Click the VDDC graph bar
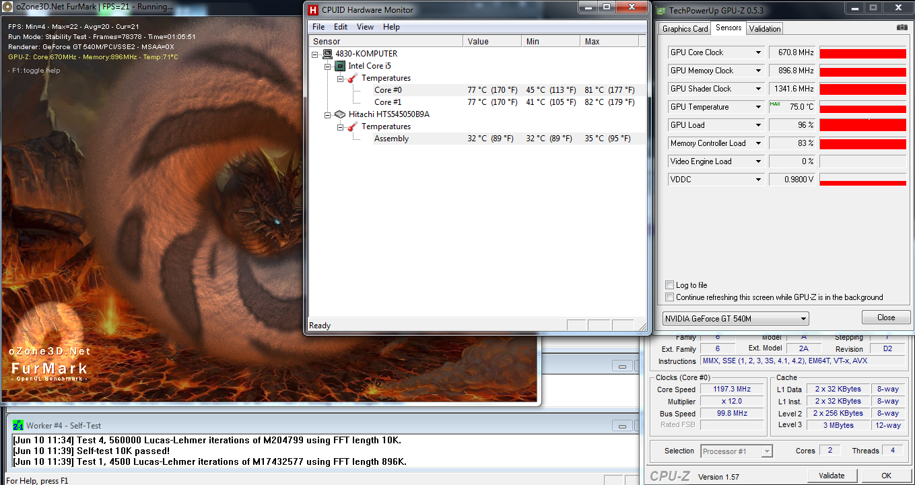Viewport: 915px width, 485px height. pyautogui.click(x=862, y=180)
